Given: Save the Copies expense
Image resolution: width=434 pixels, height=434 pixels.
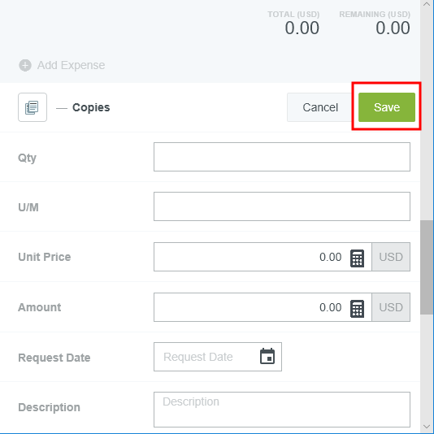Looking at the screenshot, I should click(387, 107).
